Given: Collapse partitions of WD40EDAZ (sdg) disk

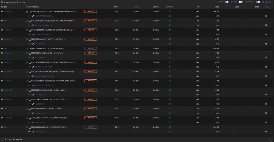Looking at the screenshot, I should (x=30, y=73).
